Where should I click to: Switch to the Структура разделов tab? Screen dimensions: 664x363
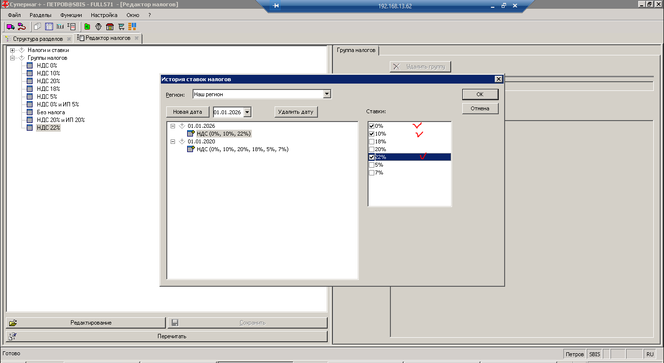click(x=37, y=38)
